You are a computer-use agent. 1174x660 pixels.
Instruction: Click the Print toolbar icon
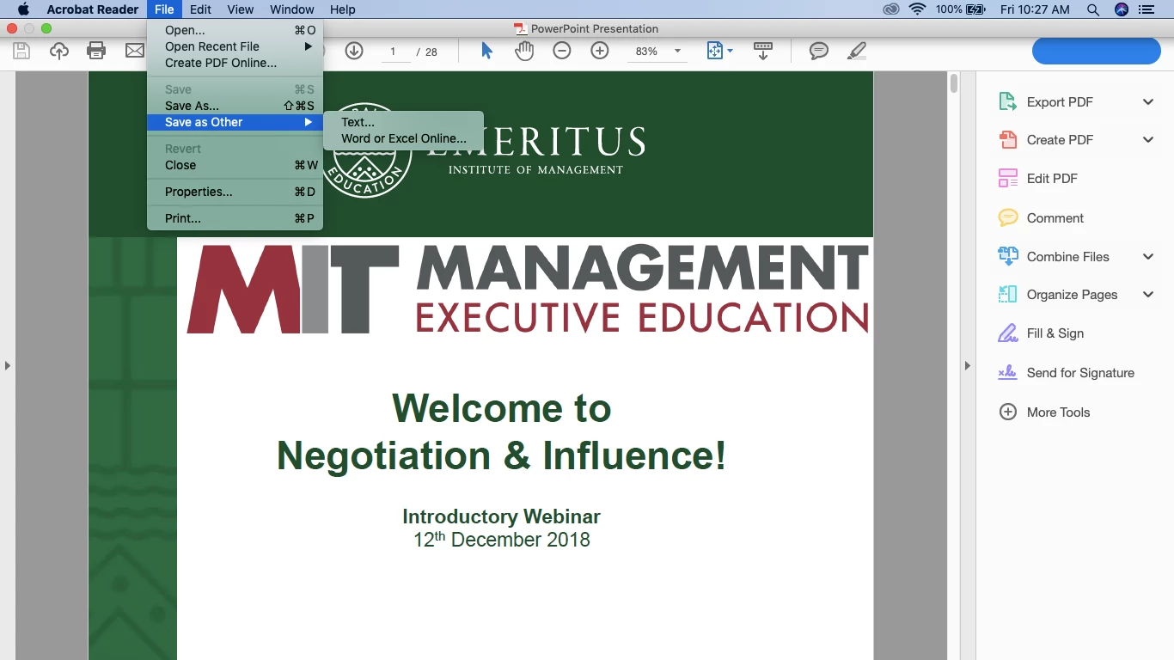coord(96,51)
